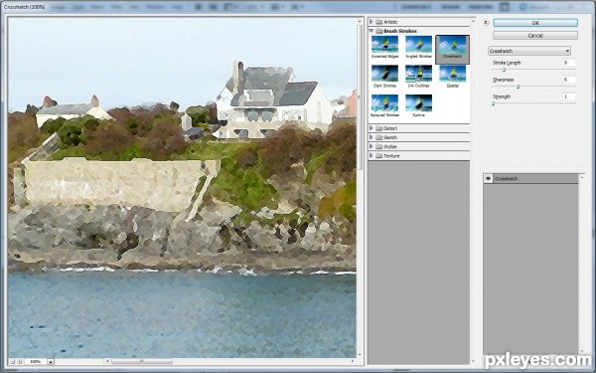Click the Artistic folder icon
The image size is (596, 373).
click(x=378, y=22)
